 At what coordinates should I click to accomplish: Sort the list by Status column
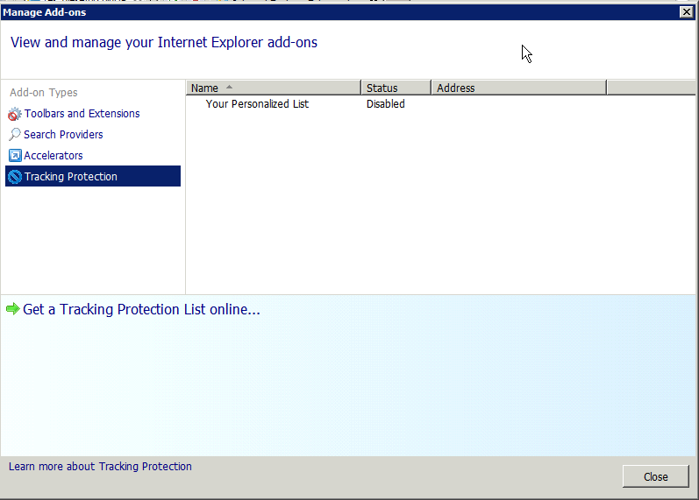382,88
